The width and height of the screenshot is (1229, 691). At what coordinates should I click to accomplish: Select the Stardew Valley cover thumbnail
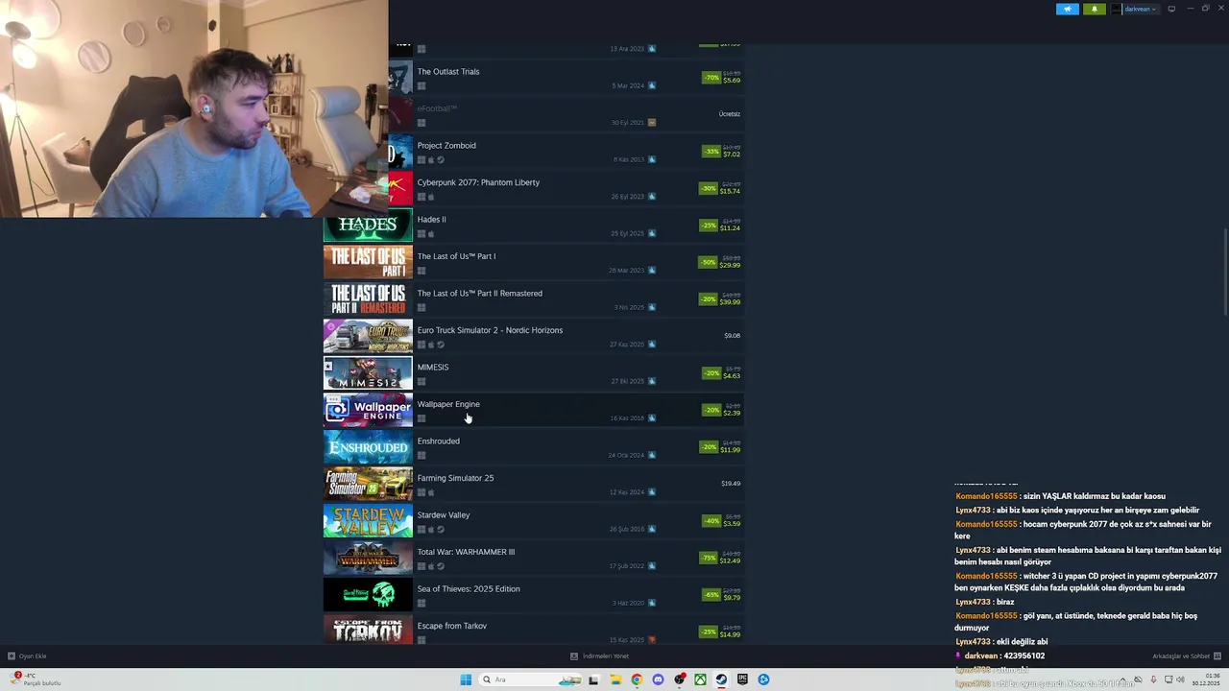point(368,521)
